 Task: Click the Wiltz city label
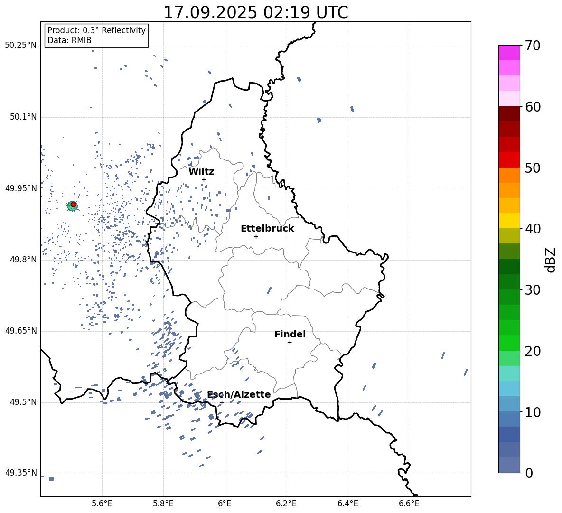click(201, 172)
